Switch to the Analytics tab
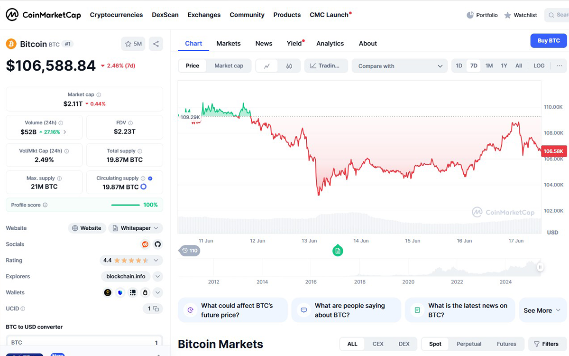The width and height of the screenshot is (569, 356). 330,43
